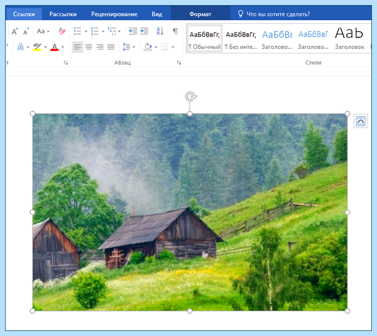Click the bottom-middle picture sizing handle
The width and height of the screenshot is (377, 336).
click(190, 311)
